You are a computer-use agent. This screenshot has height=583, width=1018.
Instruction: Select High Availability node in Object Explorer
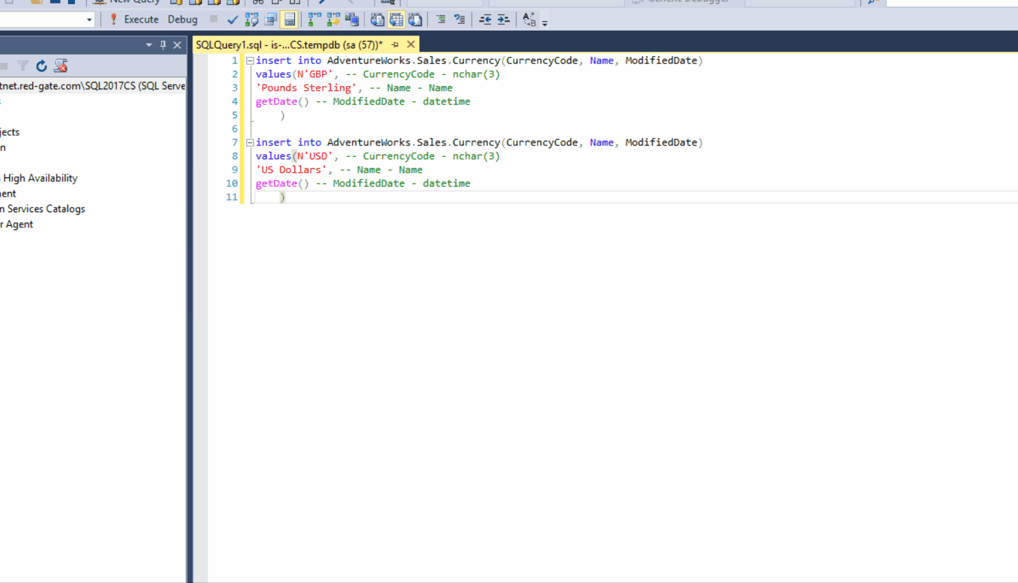pyautogui.click(x=40, y=178)
